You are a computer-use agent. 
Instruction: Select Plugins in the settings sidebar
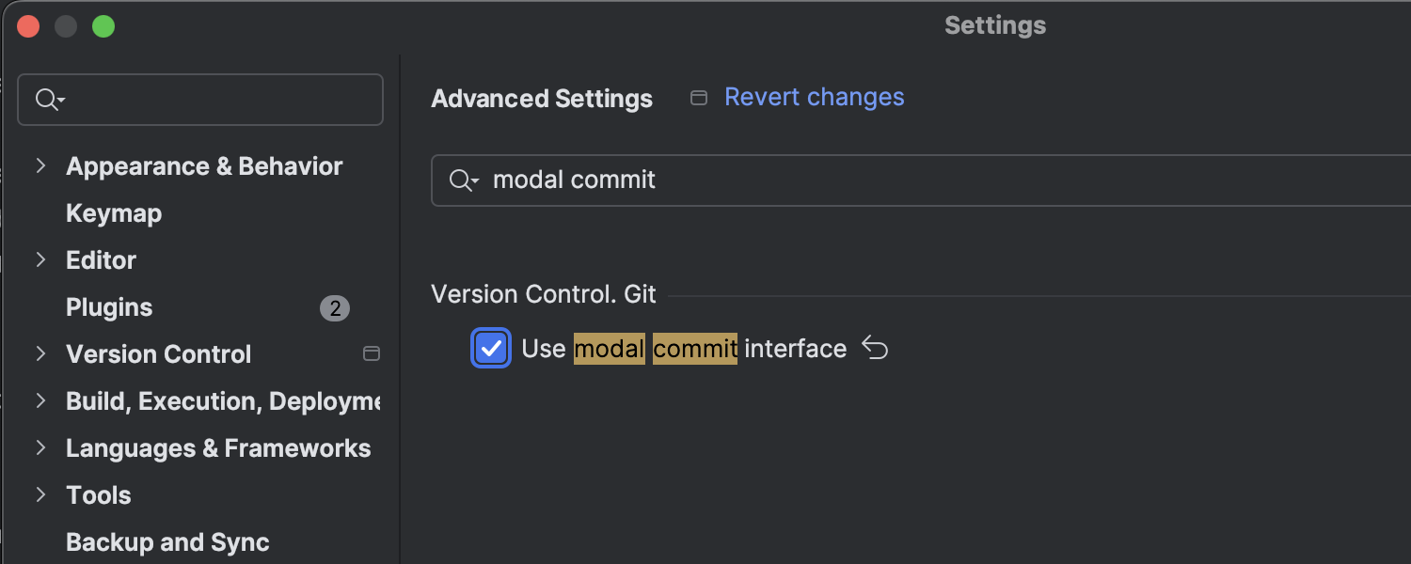pyautogui.click(x=109, y=307)
